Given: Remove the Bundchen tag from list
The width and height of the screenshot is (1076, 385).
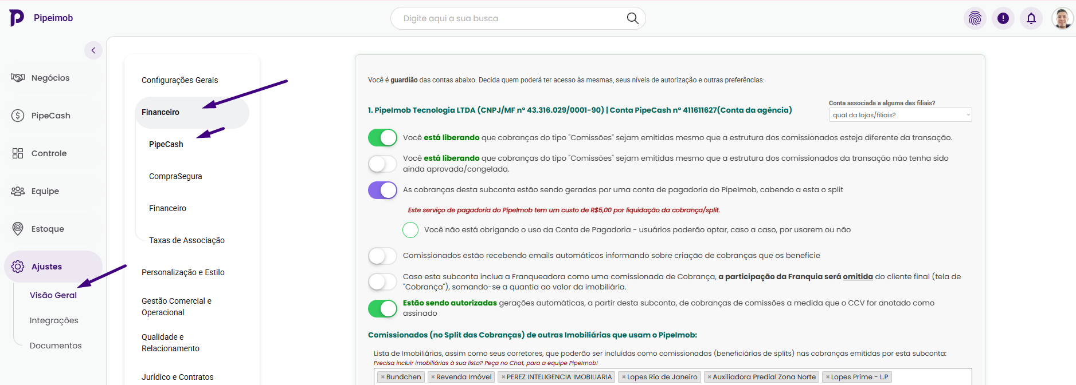Looking at the screenshot, I should [x=383, y=377].
